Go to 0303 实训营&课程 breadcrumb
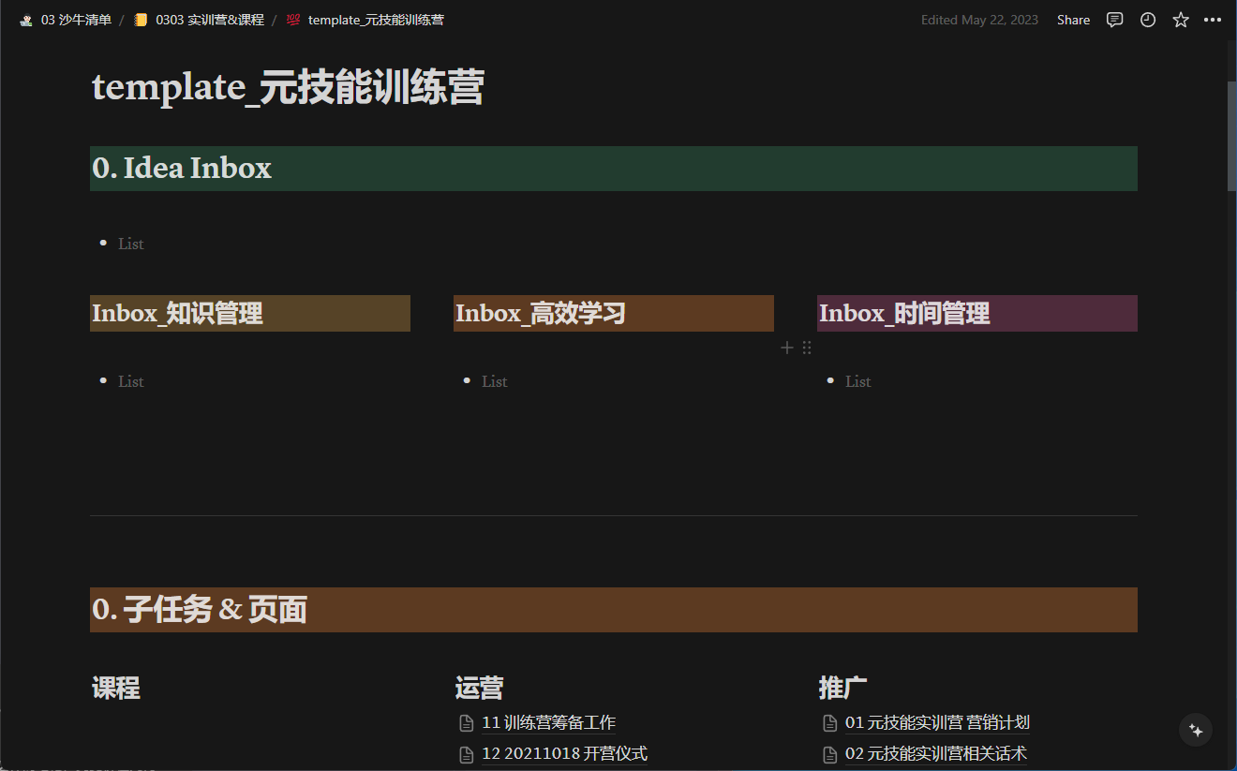 (210, 20)
